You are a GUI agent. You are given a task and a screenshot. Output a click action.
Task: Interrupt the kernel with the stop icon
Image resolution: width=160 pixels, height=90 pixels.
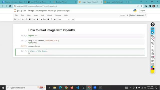pyautogui.click(x=48, y=19)
